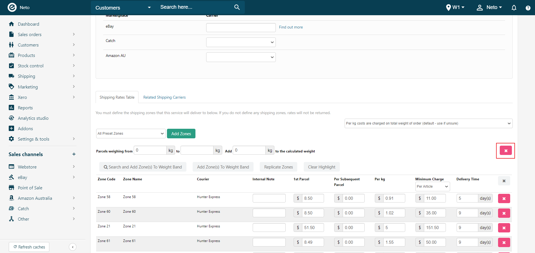Remove the Zone 21 rate row
Viewport: 535px width, 253px height.
coord(504,228)
